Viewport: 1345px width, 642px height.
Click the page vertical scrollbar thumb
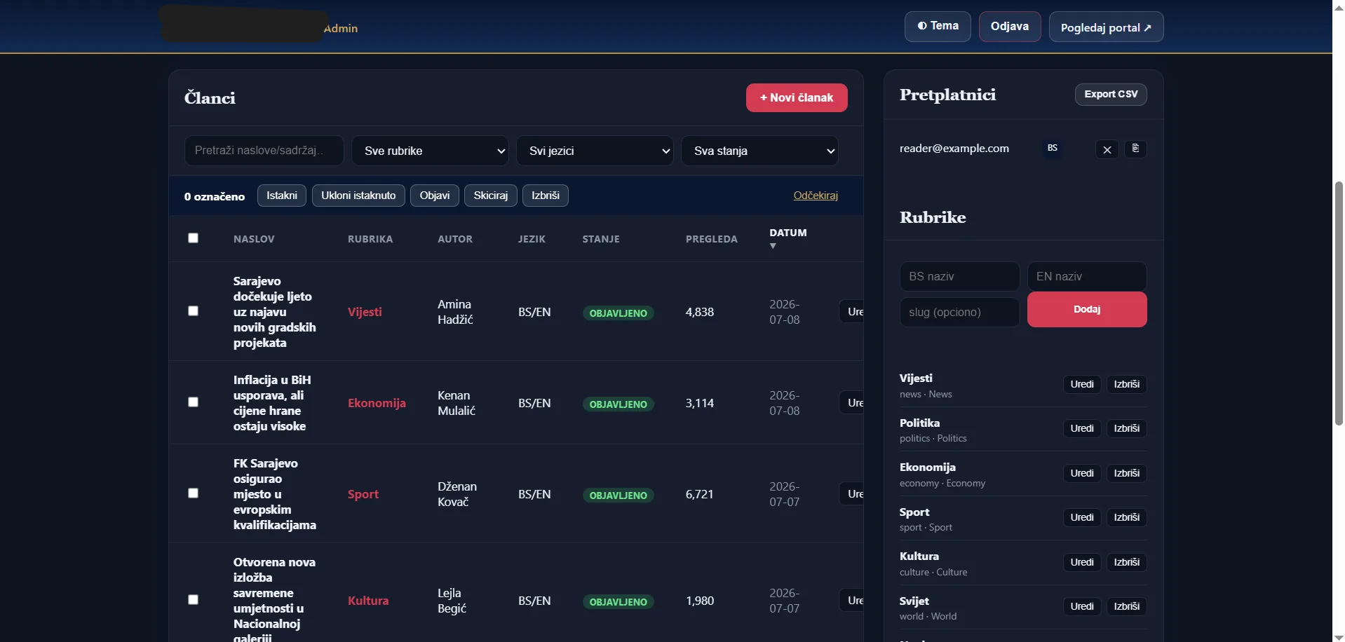point(1339,303)
